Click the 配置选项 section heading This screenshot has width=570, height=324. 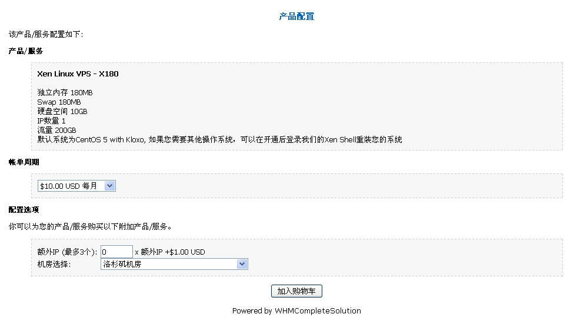[x=24, y=209]
